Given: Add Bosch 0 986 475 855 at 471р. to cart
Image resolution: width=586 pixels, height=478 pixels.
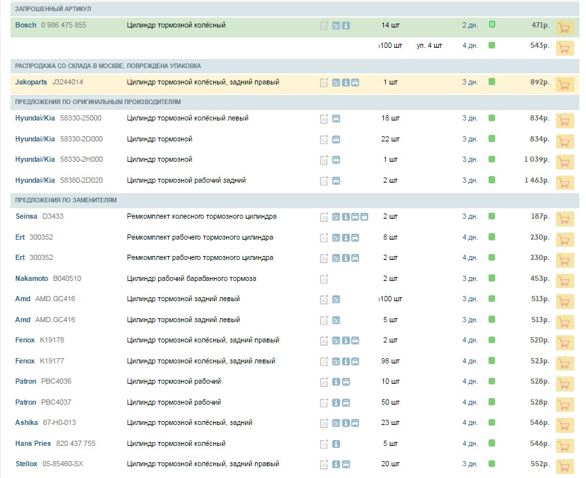Looking at the screenshot, I should (x=564, y=28).
